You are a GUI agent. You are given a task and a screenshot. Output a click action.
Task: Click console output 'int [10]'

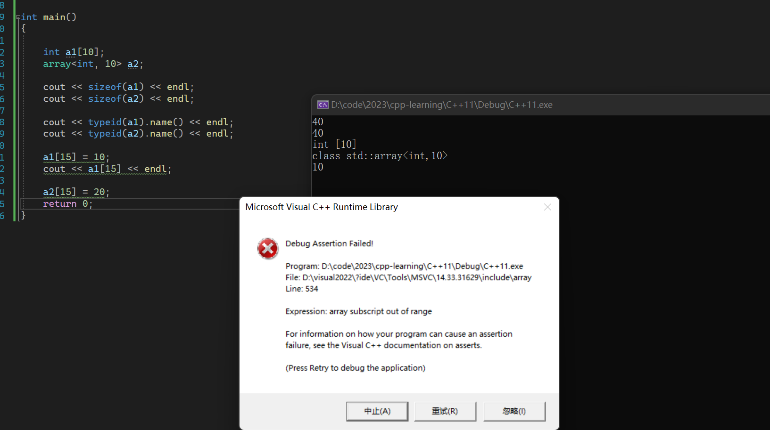(334, 145)
